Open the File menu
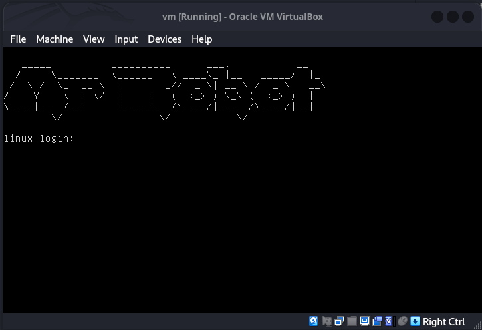The image size is (482, 330). (18, 39)
